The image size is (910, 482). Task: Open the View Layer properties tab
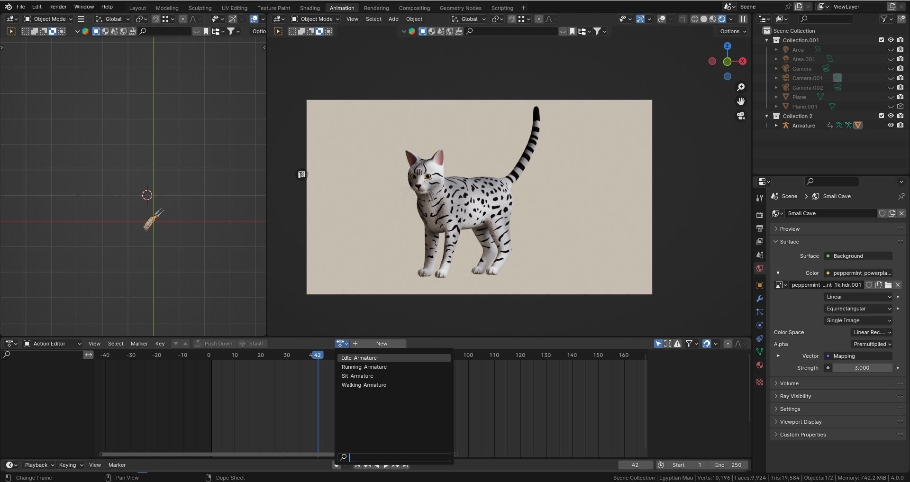pyautogui.click(x=760, y=242)
